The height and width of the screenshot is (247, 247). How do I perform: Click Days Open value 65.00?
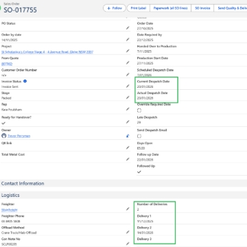tap(141, 148)
